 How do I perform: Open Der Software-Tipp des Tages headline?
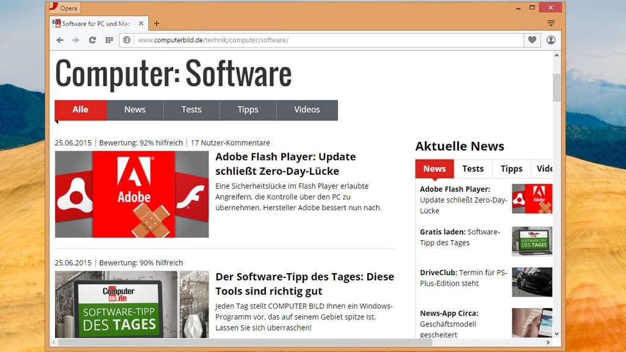tap(304, 284)
